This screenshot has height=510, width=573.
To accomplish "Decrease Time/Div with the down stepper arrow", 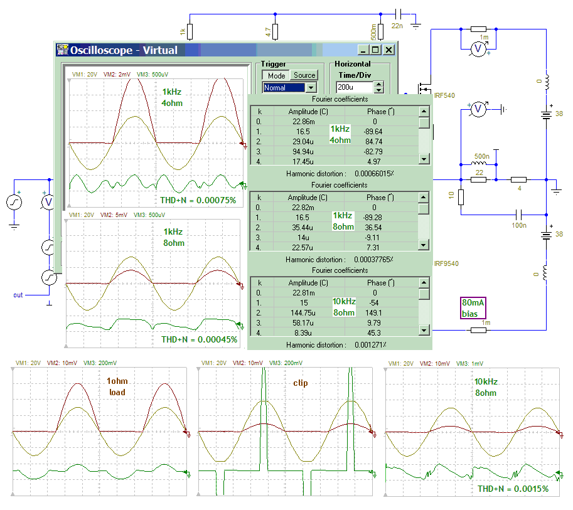I will (379, 90).
